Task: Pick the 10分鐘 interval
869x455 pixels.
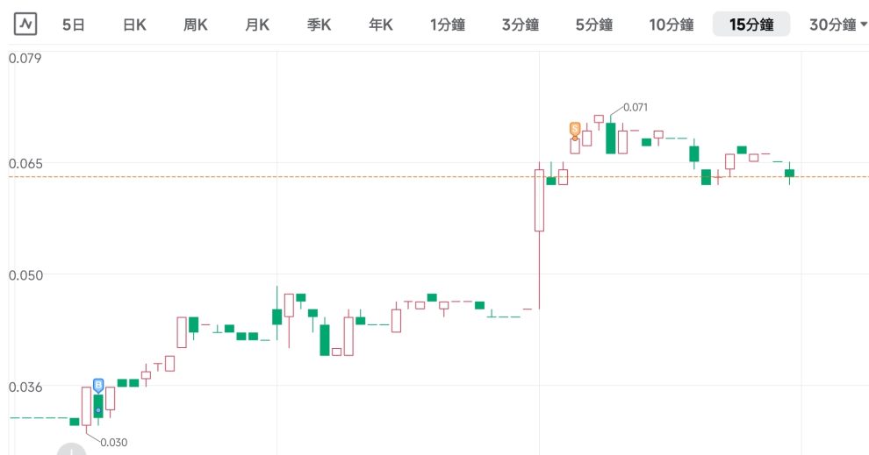Action: point(670,25)
